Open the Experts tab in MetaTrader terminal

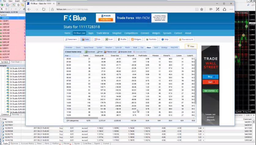pos(97,143)
